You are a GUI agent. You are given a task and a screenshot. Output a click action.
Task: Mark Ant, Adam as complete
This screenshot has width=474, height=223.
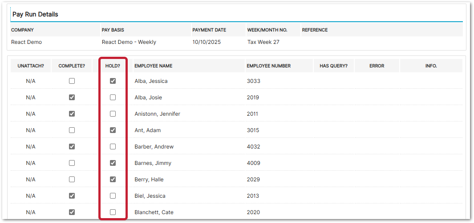coord(72,130)
